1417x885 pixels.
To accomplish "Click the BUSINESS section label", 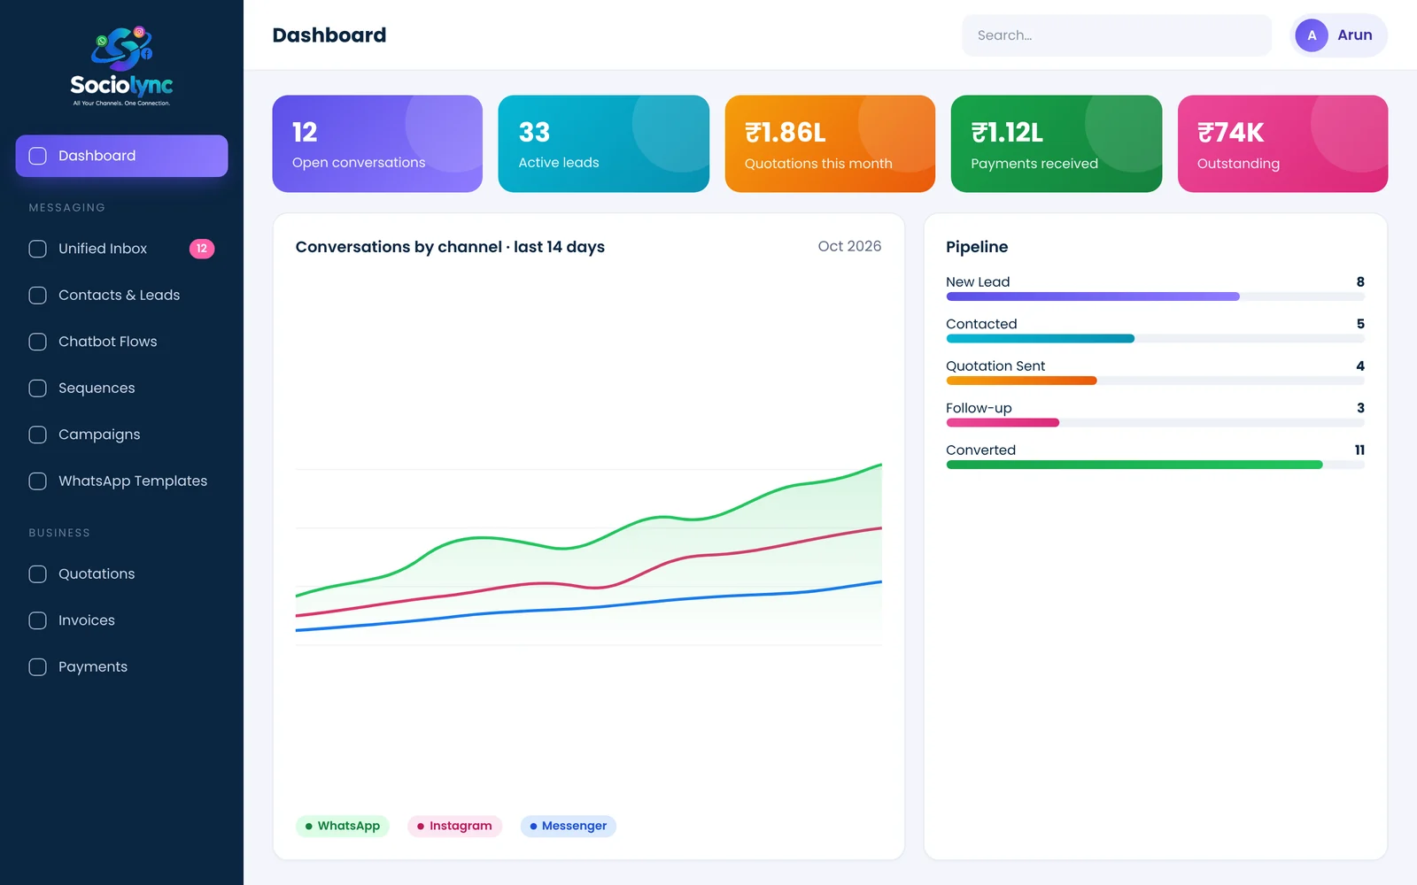I will (59, 533).
